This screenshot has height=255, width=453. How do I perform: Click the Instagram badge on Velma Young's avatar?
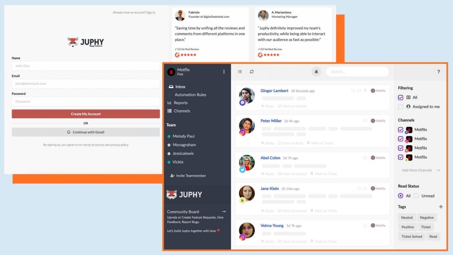point(242,237)
